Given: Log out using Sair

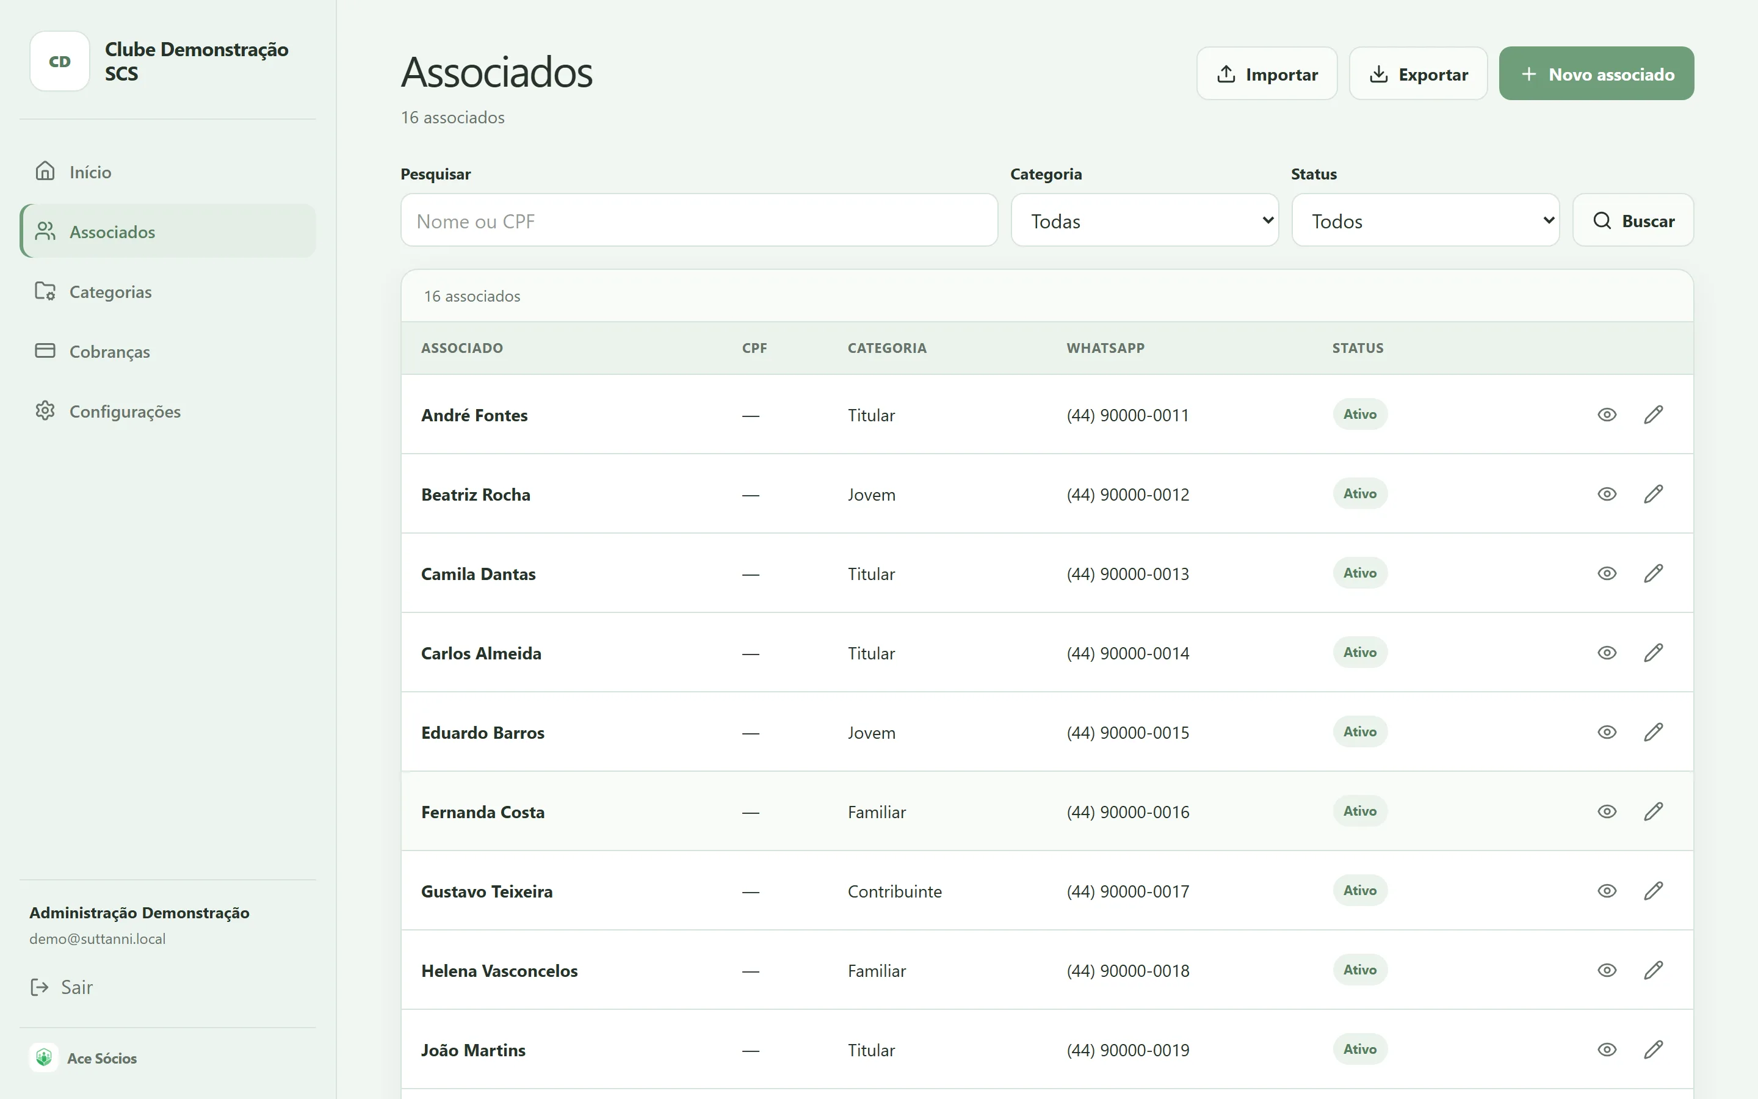Looking at the screenshot, I should tap(62, 987).
